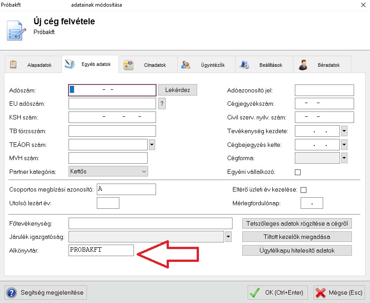Toggle Eltérő üzleti év kezelése checkbox
This screenshot has height=303, width=370.
pos(303,190)
